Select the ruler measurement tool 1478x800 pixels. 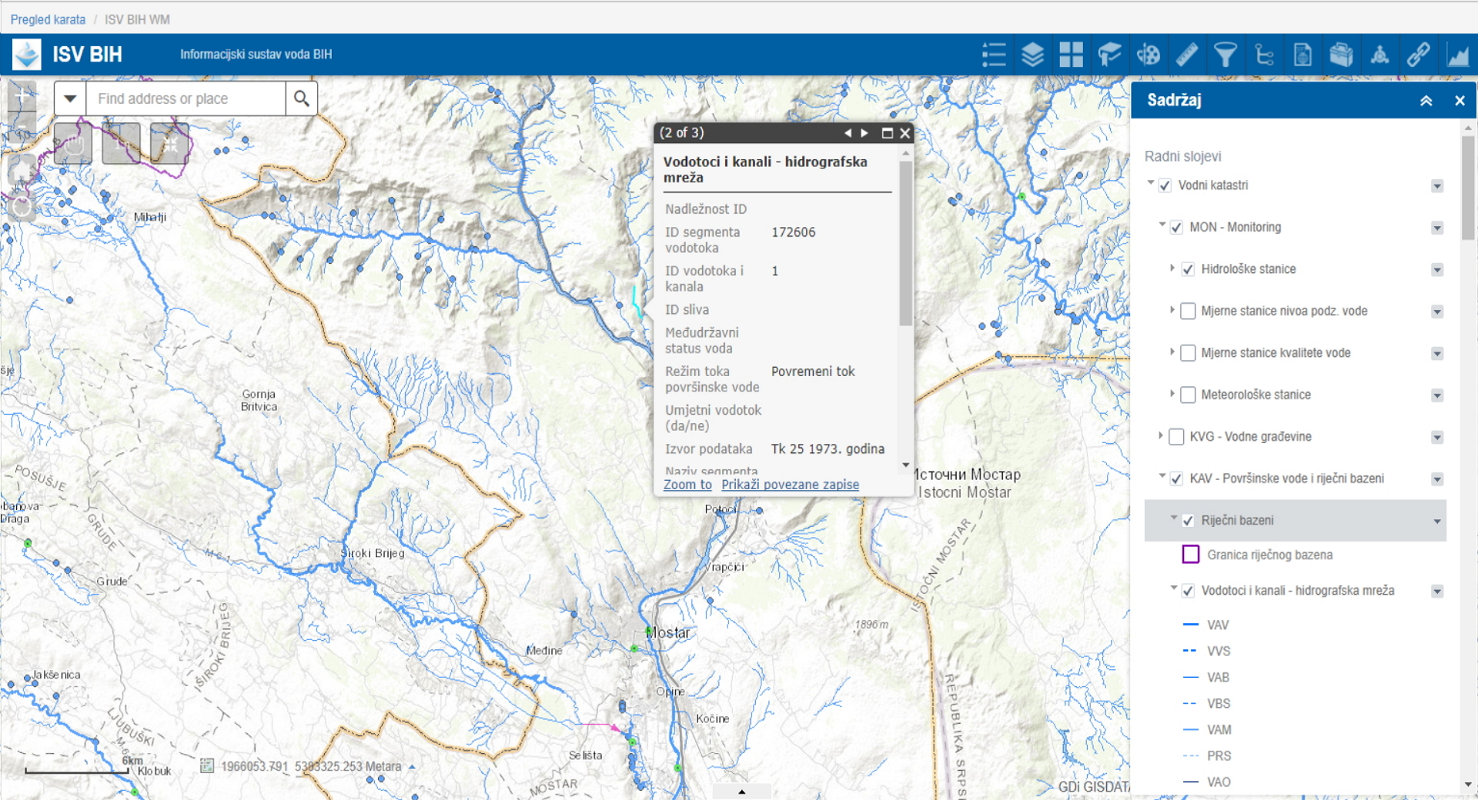1186,55
